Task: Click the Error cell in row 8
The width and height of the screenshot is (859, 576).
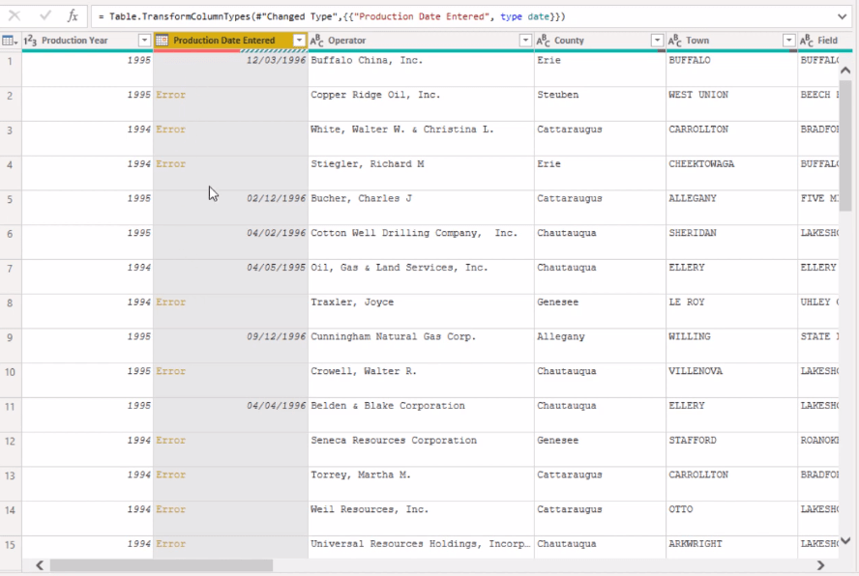Action: click(x=230, y=311)
